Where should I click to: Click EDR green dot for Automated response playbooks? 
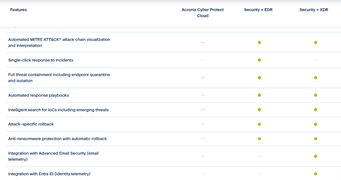pos(259,95)
